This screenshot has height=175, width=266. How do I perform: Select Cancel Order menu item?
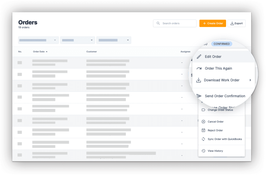[222, 122]
